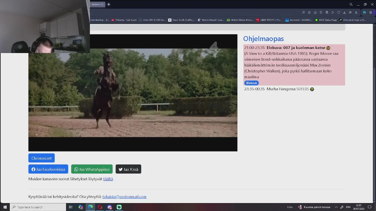Open KICK Status Page bookmark
Screen dimensions: 376x211
326,20
